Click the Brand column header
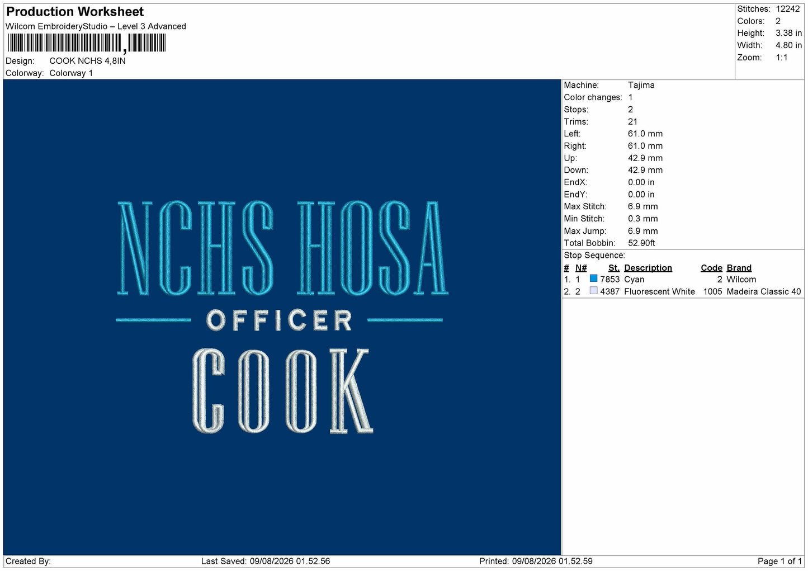 click(739, 268)
